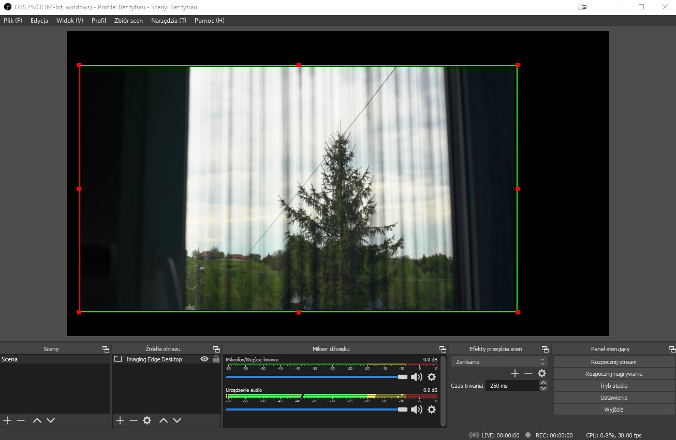Image resolution: width=676 pixels, height=440 pixels.
Task: Mute Mikrofon/Wejście liniowe speaker icon
Action: (417, 377)
